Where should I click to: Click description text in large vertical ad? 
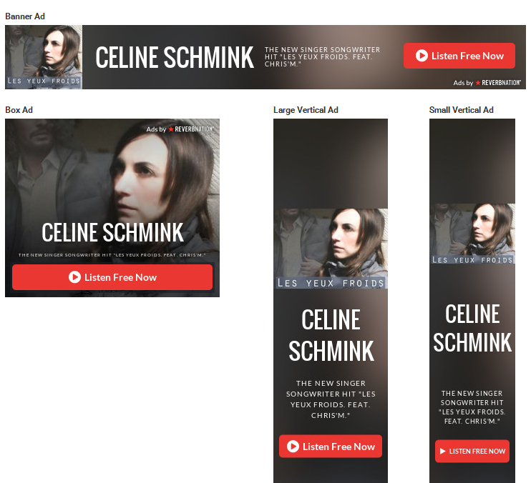[x=331, y=399]
